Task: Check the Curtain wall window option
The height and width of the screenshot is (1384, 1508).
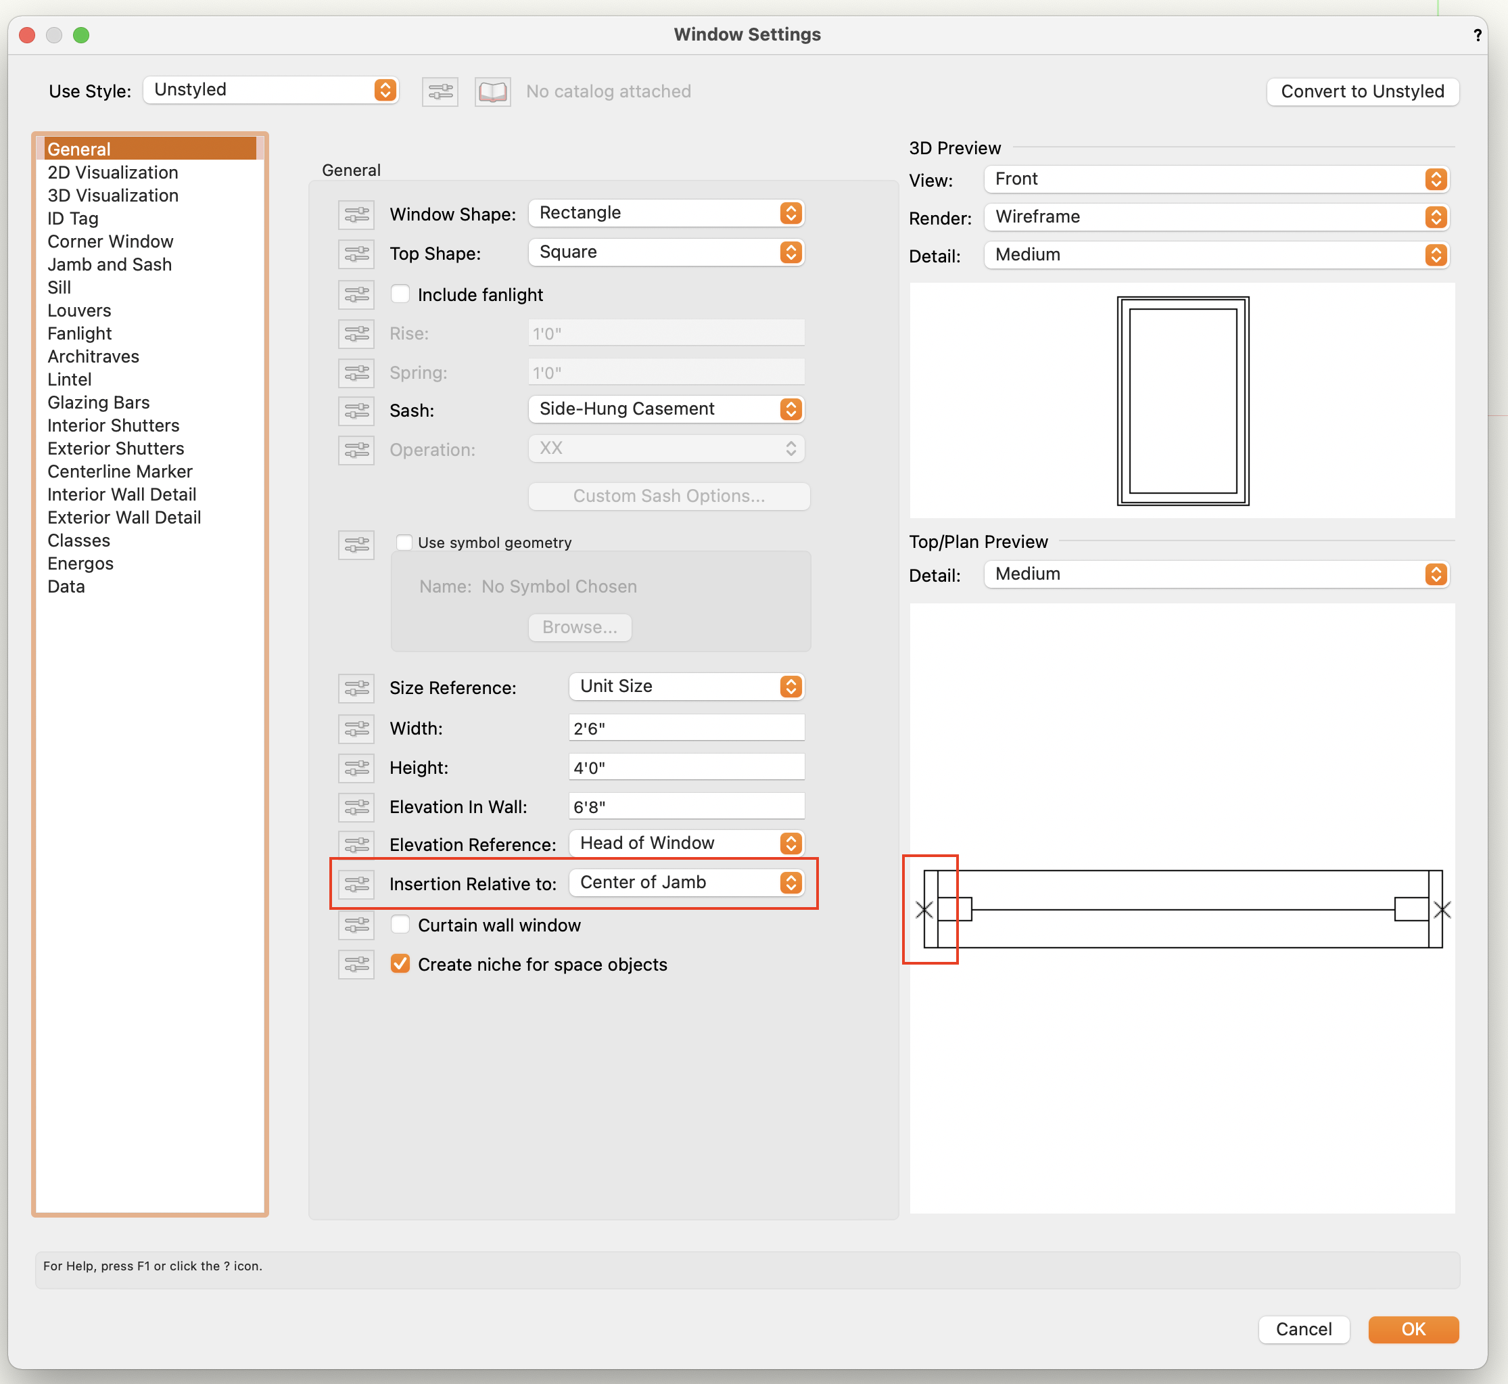Action: (400, 925)
